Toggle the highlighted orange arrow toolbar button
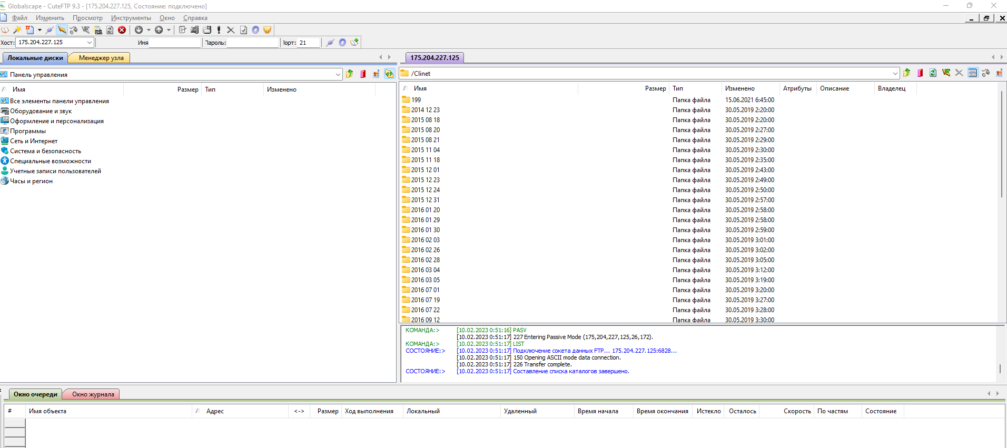The height and width of the screenshot is (448, 1007). (62, 30)
